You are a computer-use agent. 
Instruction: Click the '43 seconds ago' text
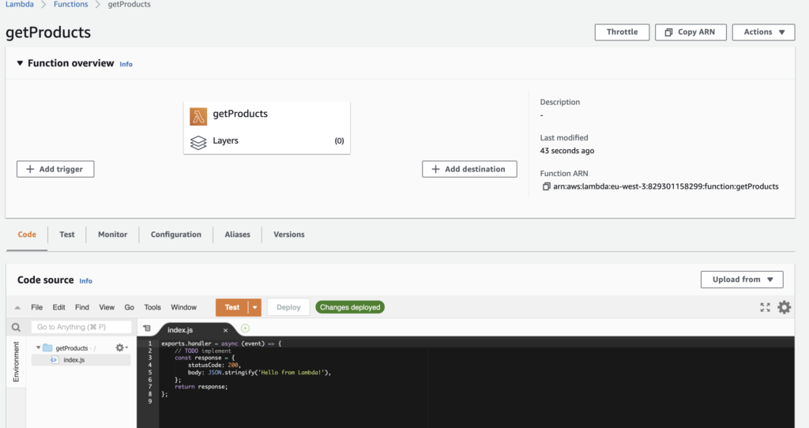click(x=567, y=151)
